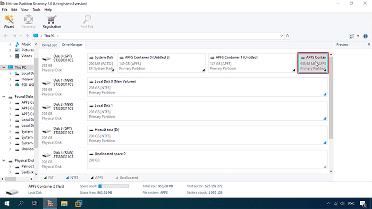Open the Tools menu
Image resolution: width=372 pixels, height=209 pixels.
pos(36,10)
